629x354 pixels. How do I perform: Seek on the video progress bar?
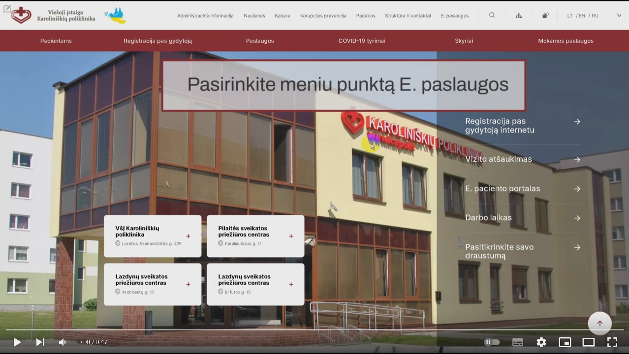point(314,329)
